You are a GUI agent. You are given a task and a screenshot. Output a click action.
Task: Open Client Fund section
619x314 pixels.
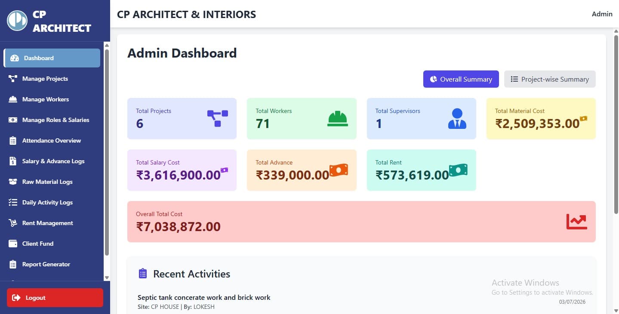(x=52, y=244)
